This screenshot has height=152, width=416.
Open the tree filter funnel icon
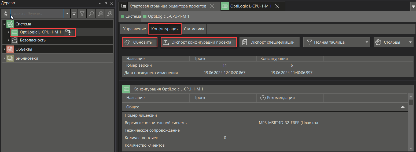pos(82,13)
